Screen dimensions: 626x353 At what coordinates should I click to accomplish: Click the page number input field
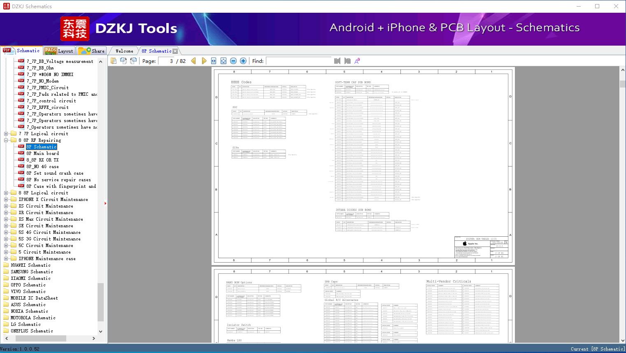166,61
